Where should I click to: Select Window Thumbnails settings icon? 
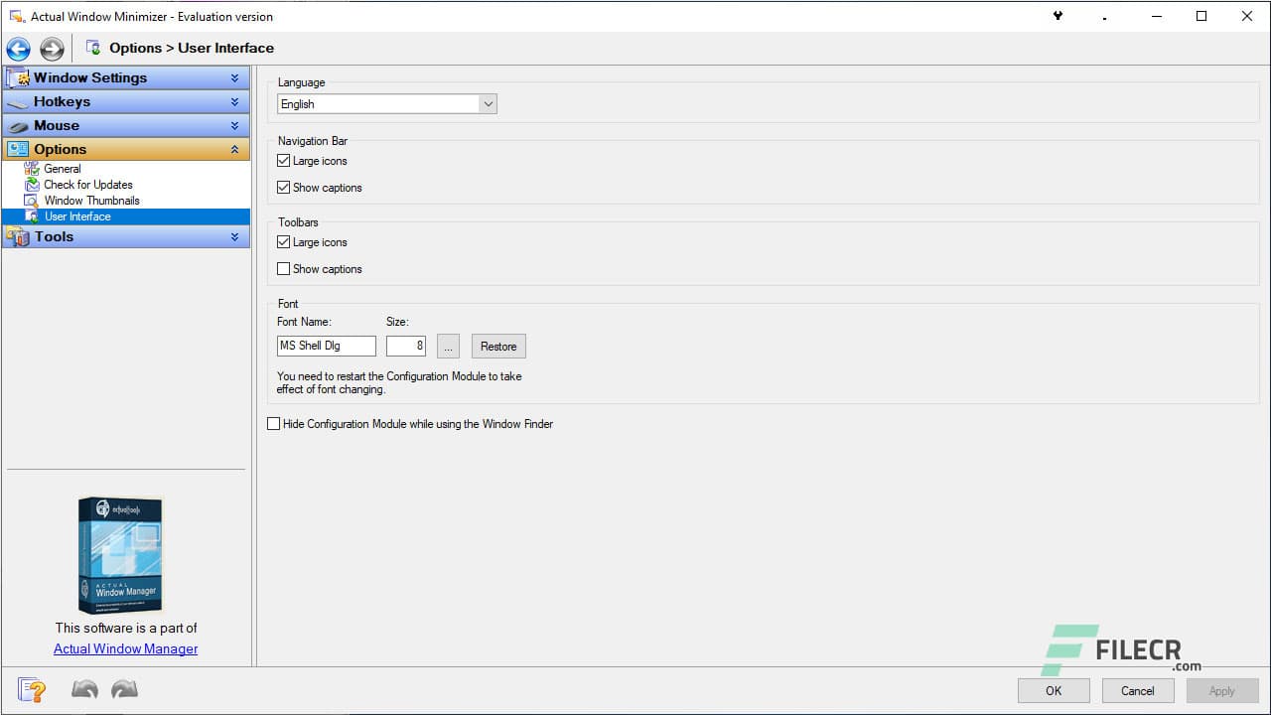point(33,201)
